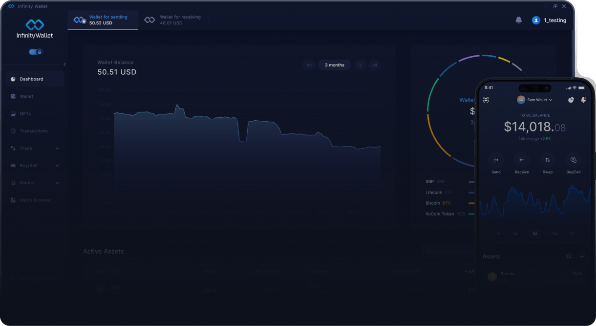The width and height of the screenshot is (596, 326).
Task: Select the all chart range
Action: [374, 65]
